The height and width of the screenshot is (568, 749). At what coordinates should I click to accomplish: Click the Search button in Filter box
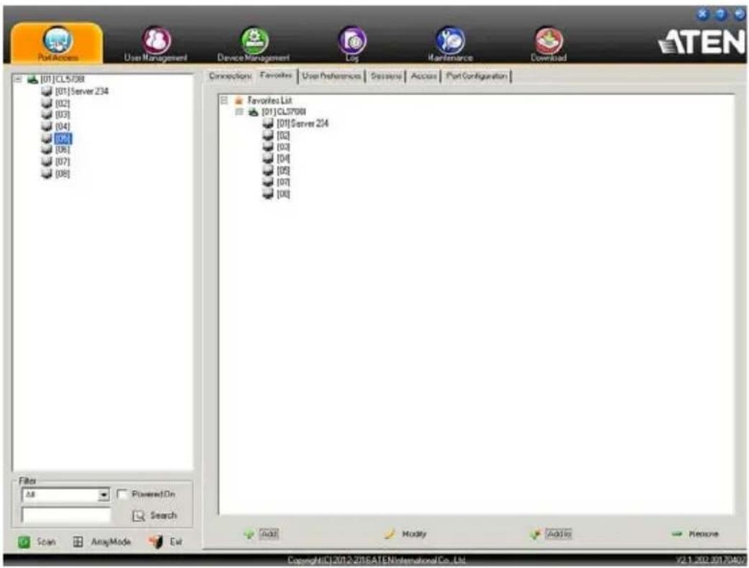click(155, 516)
